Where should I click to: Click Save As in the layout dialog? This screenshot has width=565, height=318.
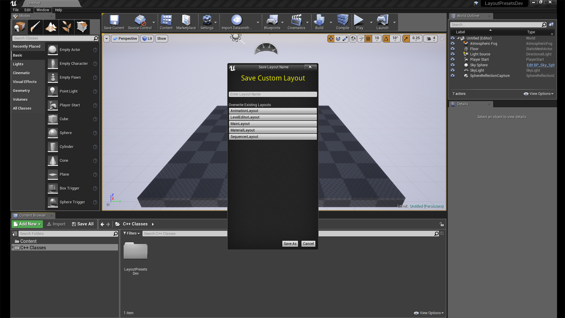click(290, 244)
